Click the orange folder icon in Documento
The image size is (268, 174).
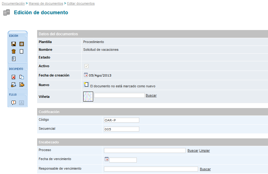tap(22, 85)
